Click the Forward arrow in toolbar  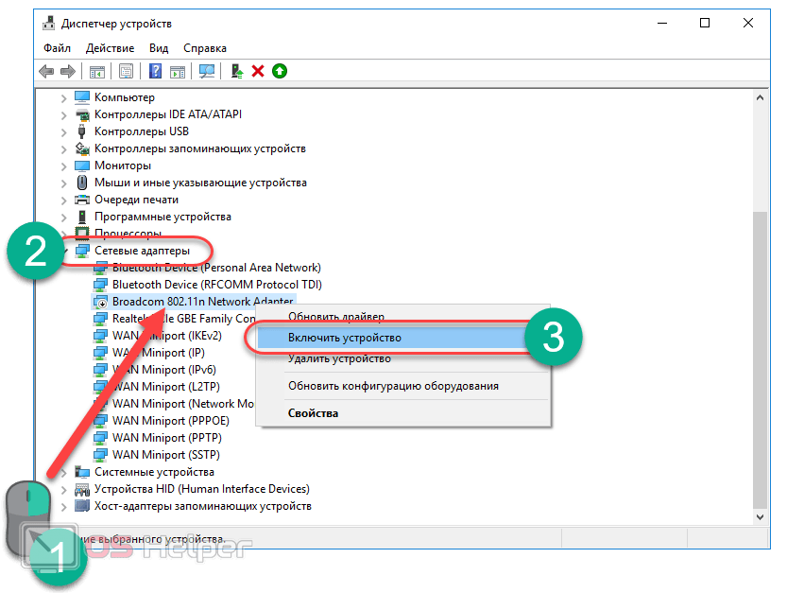(x=67, y=71)
